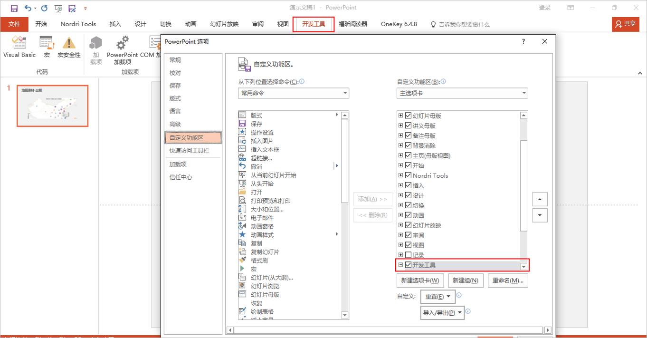Move selected tab down with arrow button

click(x=540, y=215)
